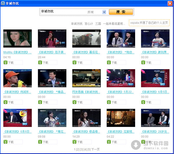Screen dimensions: 174x154
Task: Click download icon under 幕后花 video
Action: pos(74,62)
